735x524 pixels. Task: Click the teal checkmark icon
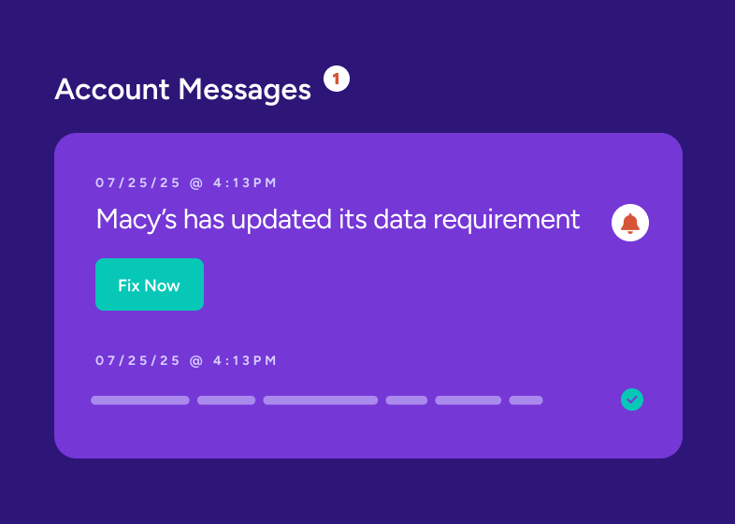pos(632,400)
